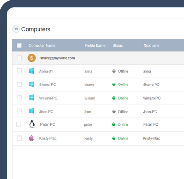This screenshot has width=184, height=179.
Task: Open the Anna-01 computer name
Action: (46, 71)
